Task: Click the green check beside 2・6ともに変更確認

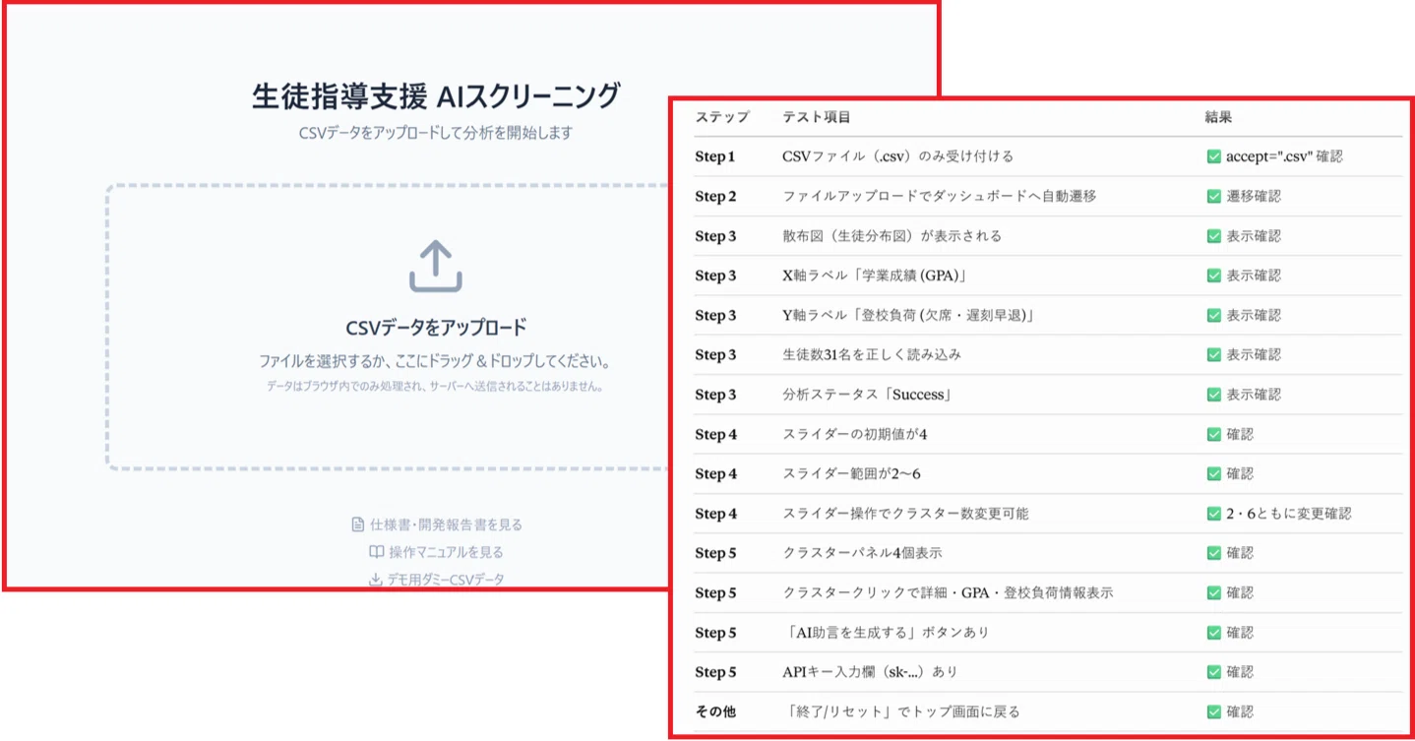Action: [x=1214, y=514]
